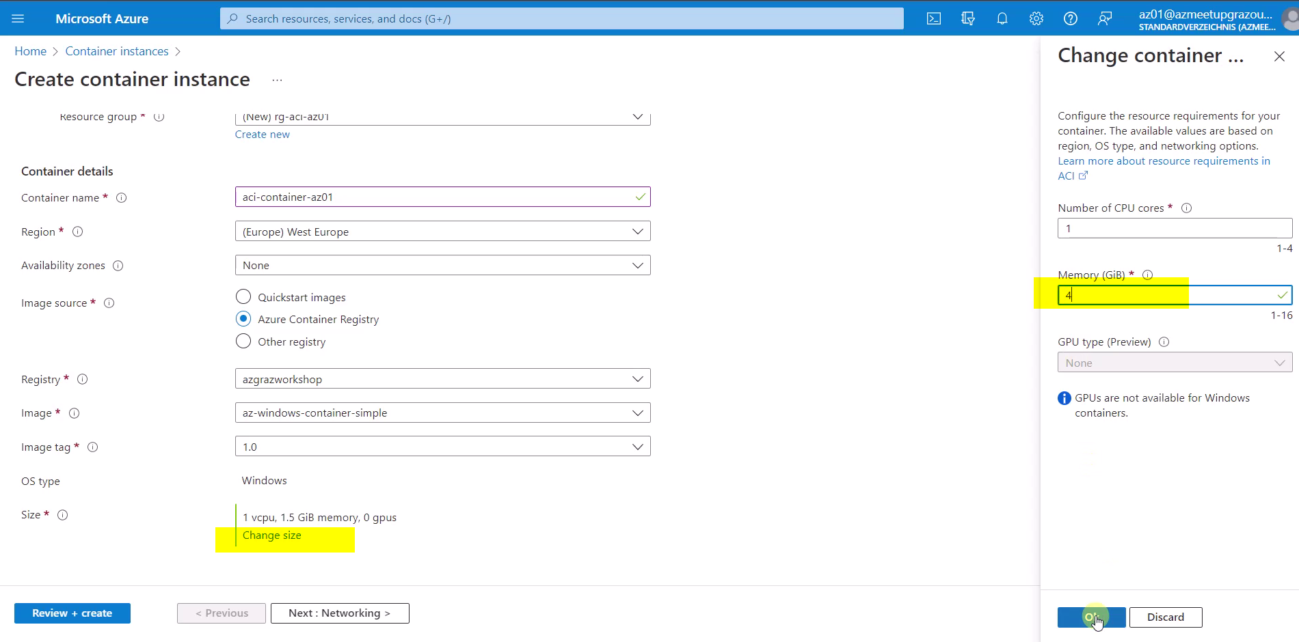Click the Review + create button

pos(72,613)
